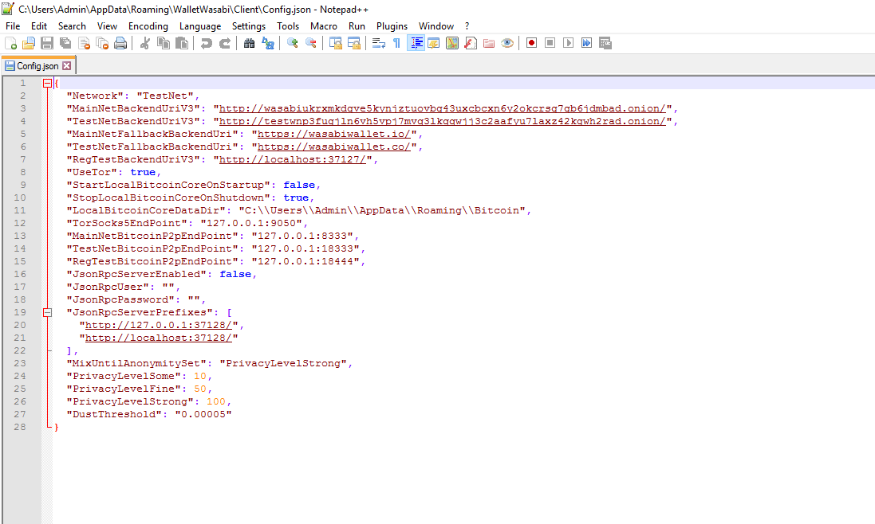Click the "PrivacyLevelStrong" value of MixUntilAnonymitySet
The image size is (875, 524).
[283, 364]
